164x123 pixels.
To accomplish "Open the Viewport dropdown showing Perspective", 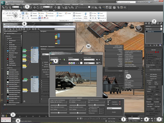I will click(74, 59).
